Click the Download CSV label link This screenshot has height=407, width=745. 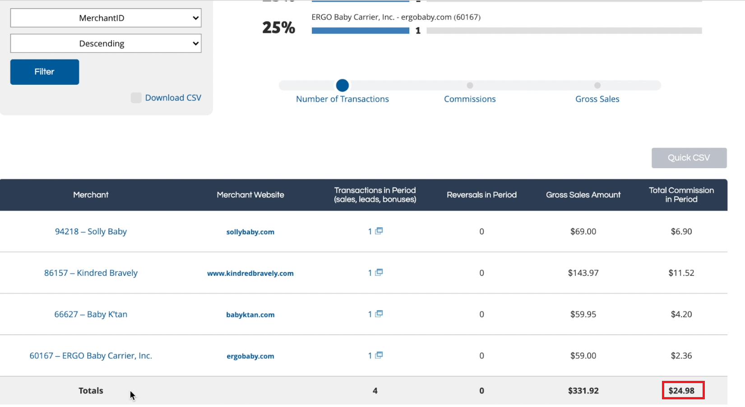[x=173, y=98]
